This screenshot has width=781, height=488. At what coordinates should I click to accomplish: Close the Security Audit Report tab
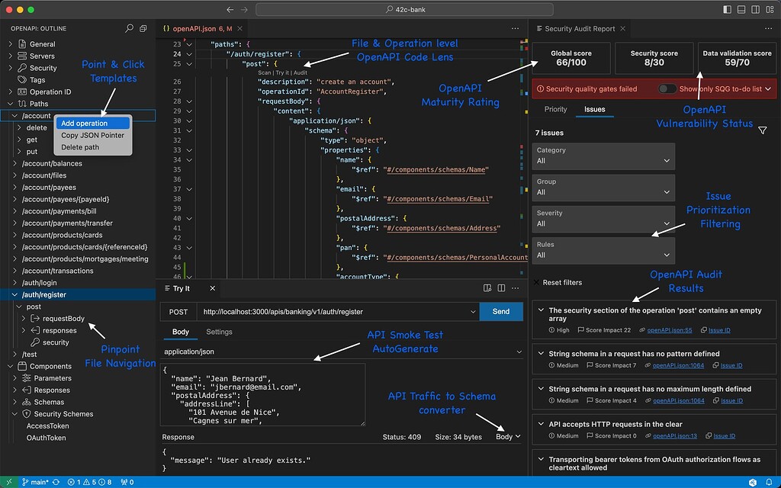[x=622, y=29]
